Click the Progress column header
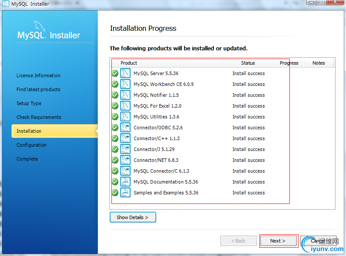Image resolution: width=346 pixels, height=256 pixels. 289,63
